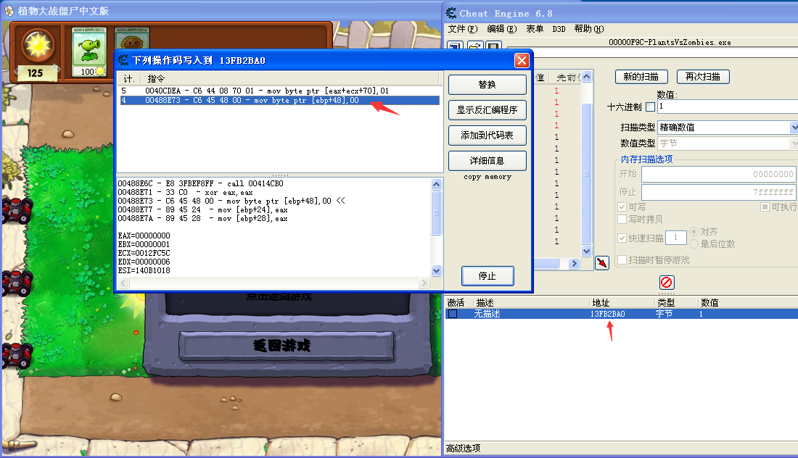Click the red arrow add-to-list icon
The width and height of the screenshot is (798, 458).
tap(602, 263)
